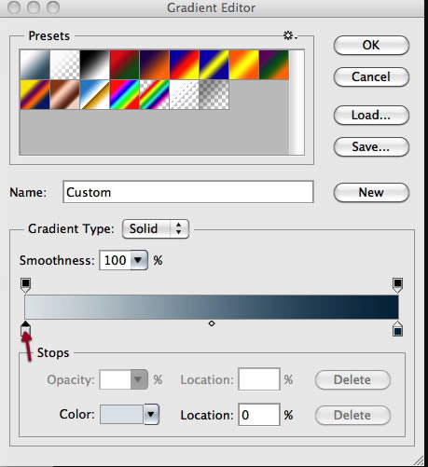Open the presets gear menu
Image resolution: width=428 pixels, height=467 pixels.
pos(290,35)
